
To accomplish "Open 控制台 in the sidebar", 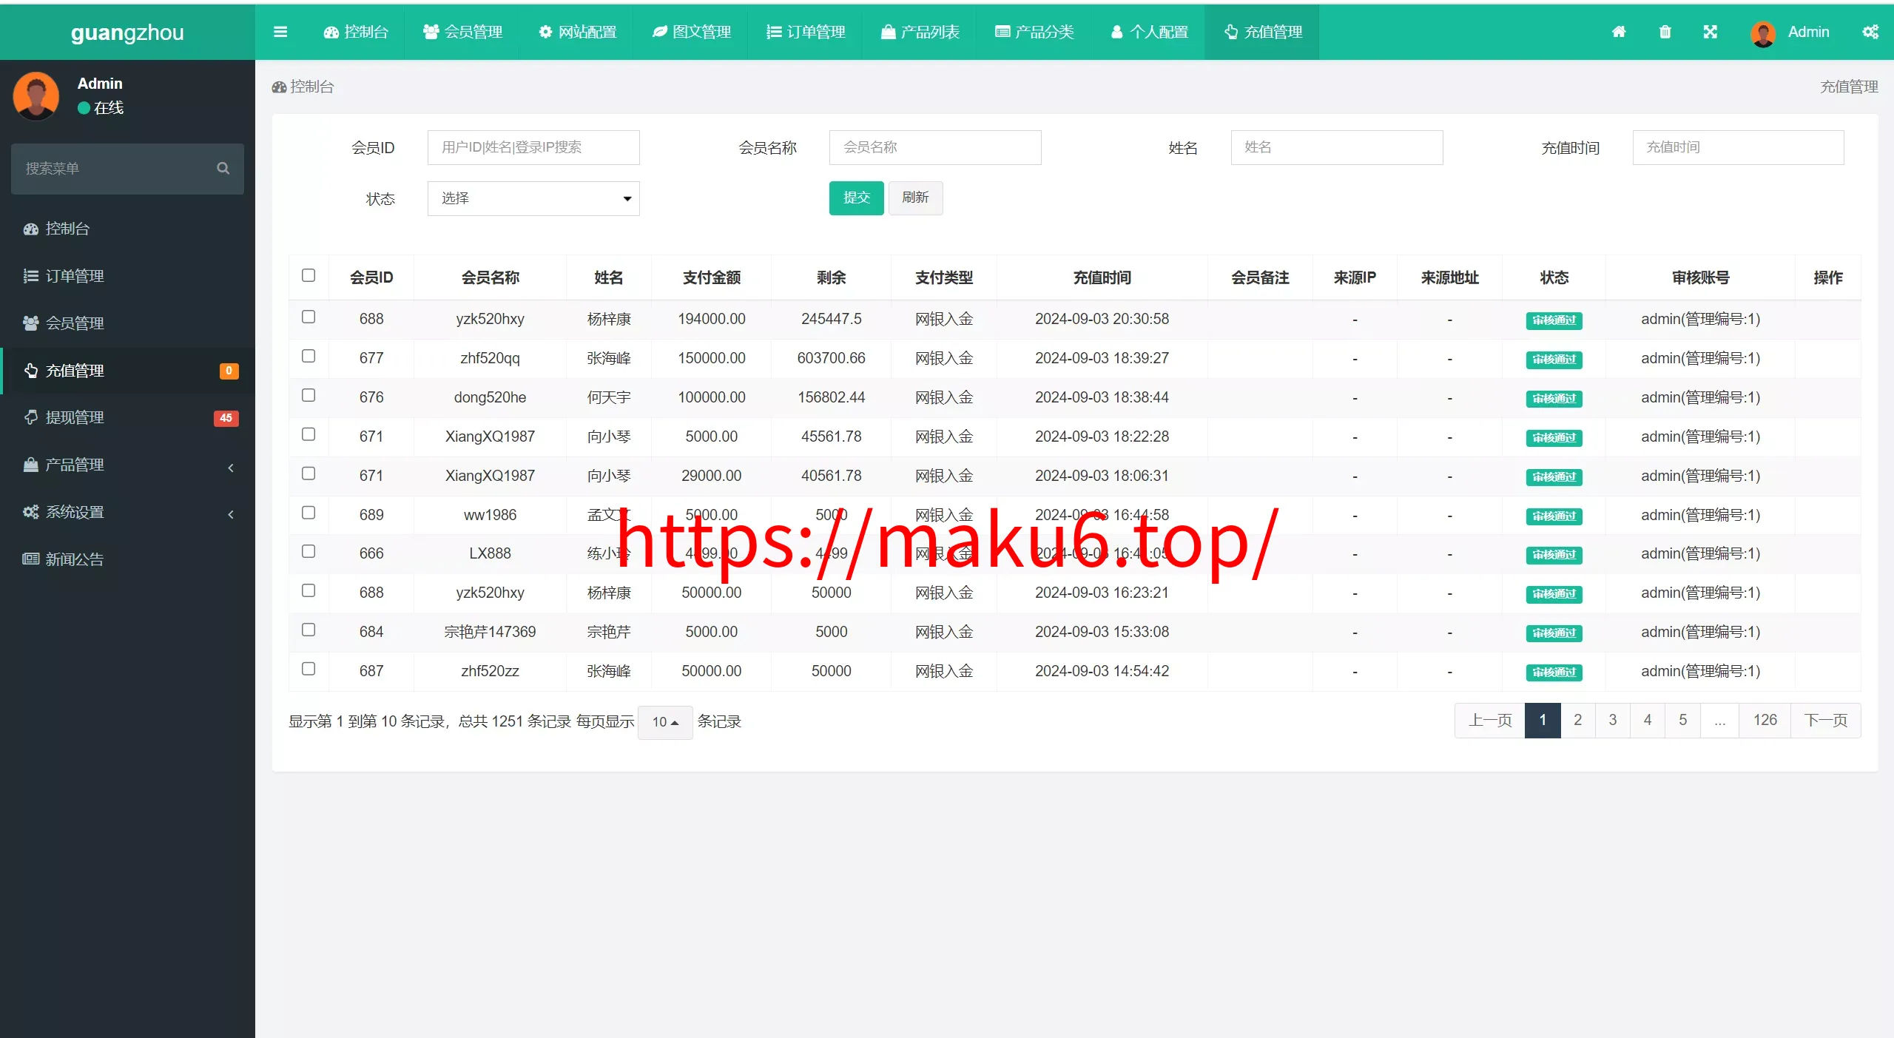I will [x=127, y=229].
